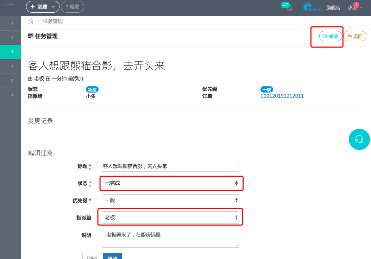This screenshot has width=371, height=259.
Task: Click the home icon in the breadcrumb
Action: click(x=31, y=21)
